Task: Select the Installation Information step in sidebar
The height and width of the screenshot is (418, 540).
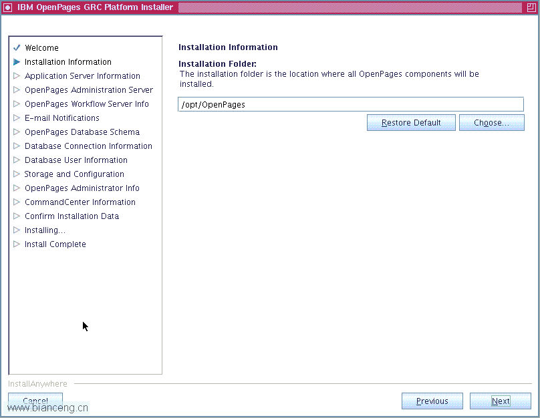Action: click(x=68, y=62)
